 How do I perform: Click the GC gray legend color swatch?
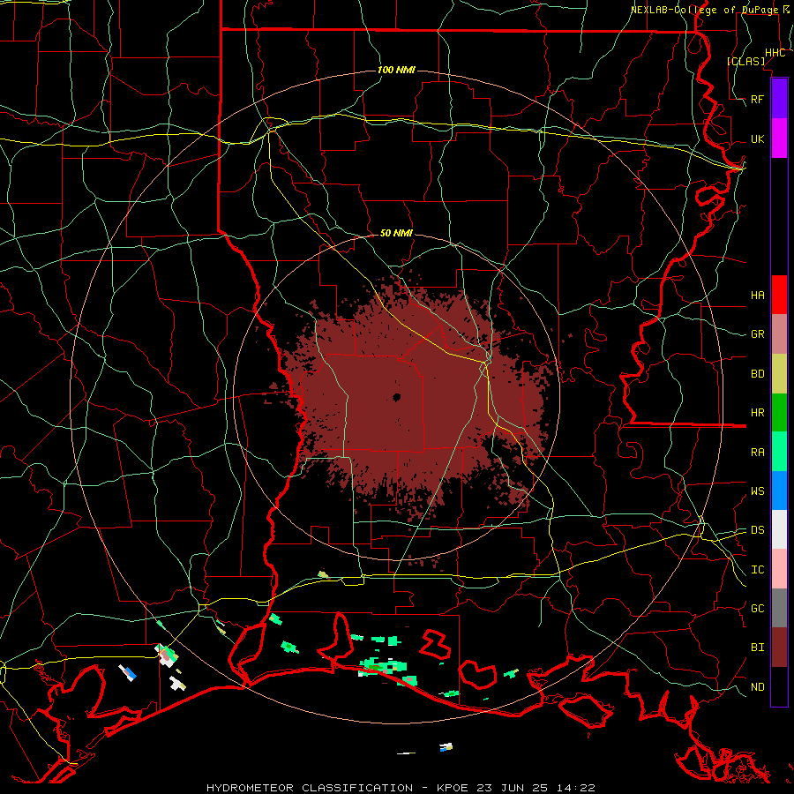coord(779,608)
